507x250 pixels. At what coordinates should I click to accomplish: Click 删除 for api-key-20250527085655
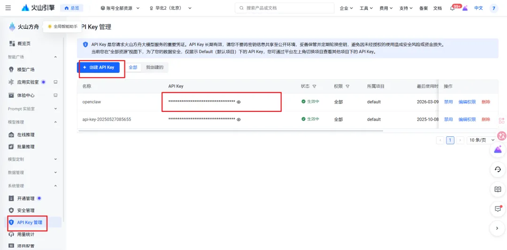point(486,119)
